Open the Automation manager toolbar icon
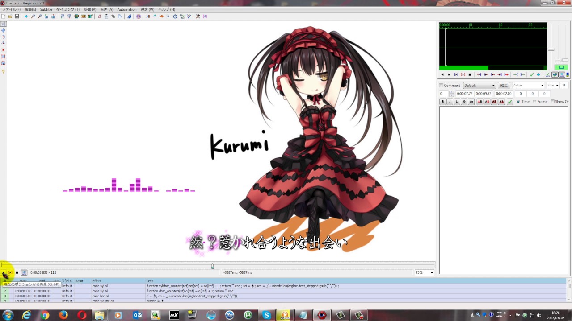 130,16
